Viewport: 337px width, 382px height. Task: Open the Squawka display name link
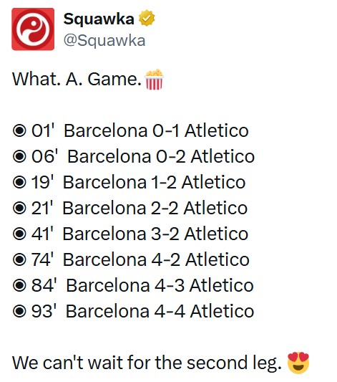[99, 19]
